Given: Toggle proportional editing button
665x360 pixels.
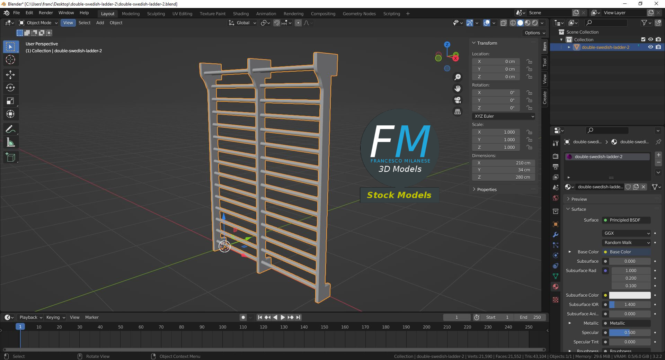Looking at the screenshot, I should (x=298, y=23).
